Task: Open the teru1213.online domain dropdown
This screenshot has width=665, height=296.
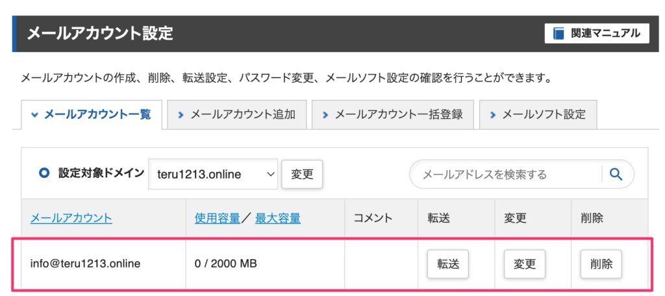Action: tap(213, 174)
